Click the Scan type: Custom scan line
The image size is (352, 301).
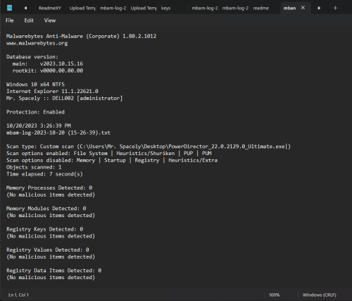tap(149, 147)
